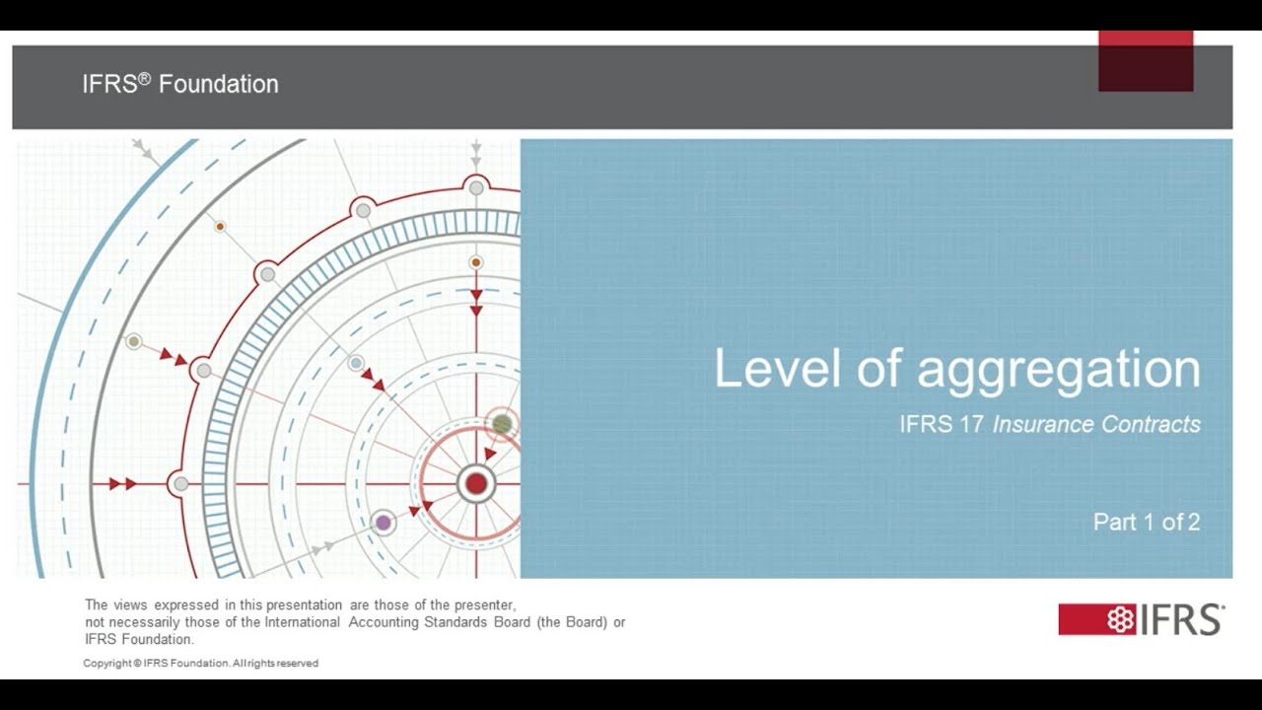Click the red square tab in header
Screen dimensions: 1262x710
click(x=1146, y=61)
